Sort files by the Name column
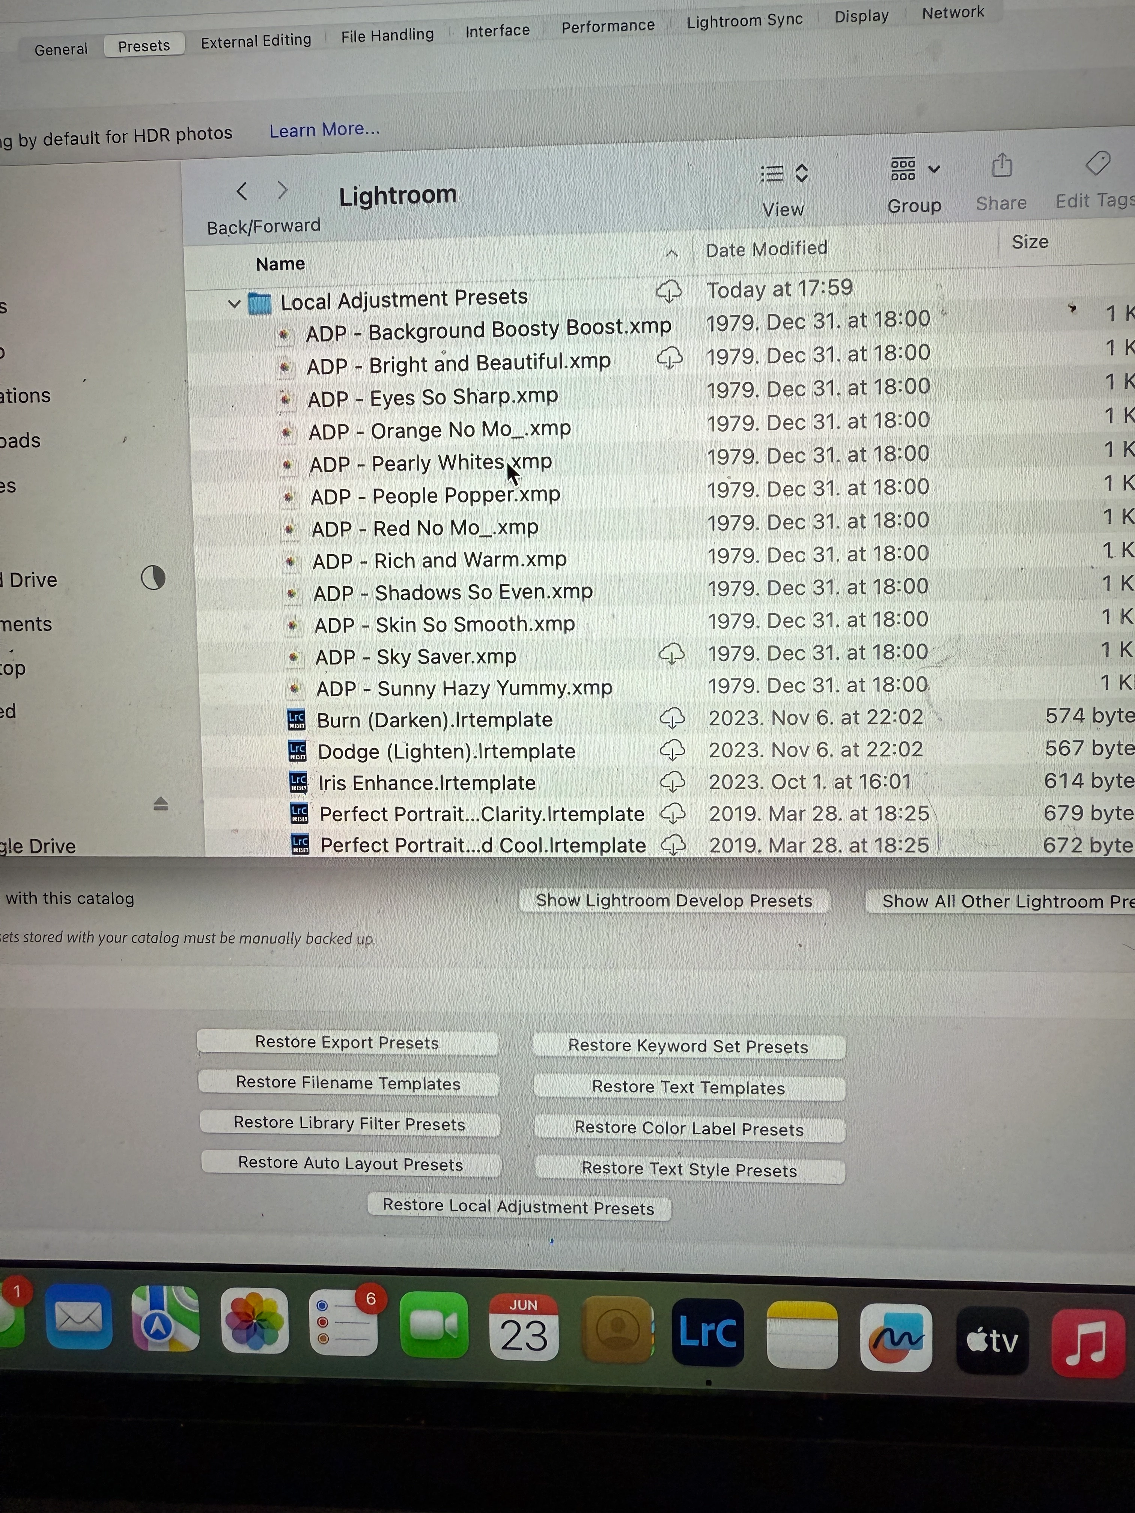The width and height of the screenshot is (1135, 1513). 280,264
